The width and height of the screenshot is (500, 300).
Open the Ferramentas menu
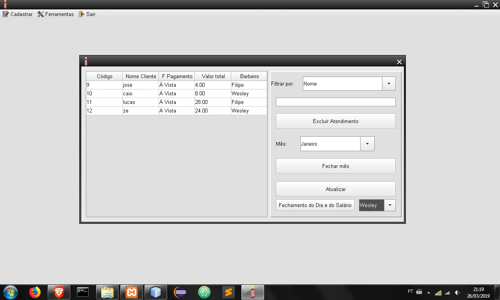click(55, 14)
